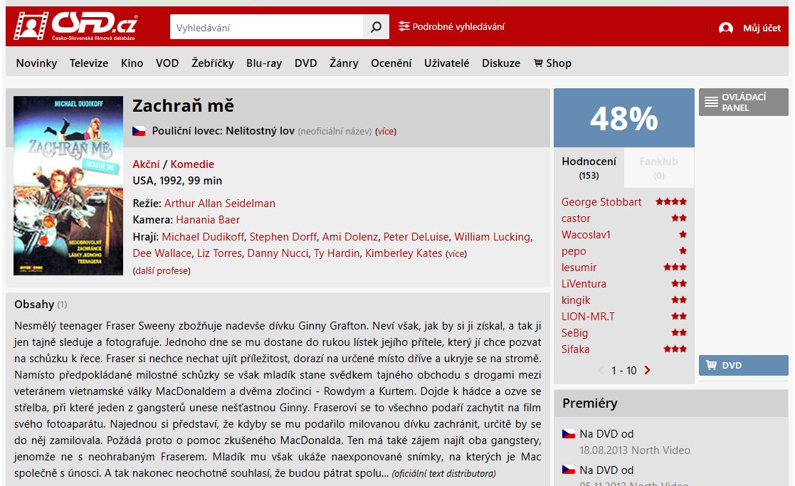This screenshot has width=795, height=486.
Task: Expand more titles via více link
Action: pyautogui.click(x=385, y=131)
